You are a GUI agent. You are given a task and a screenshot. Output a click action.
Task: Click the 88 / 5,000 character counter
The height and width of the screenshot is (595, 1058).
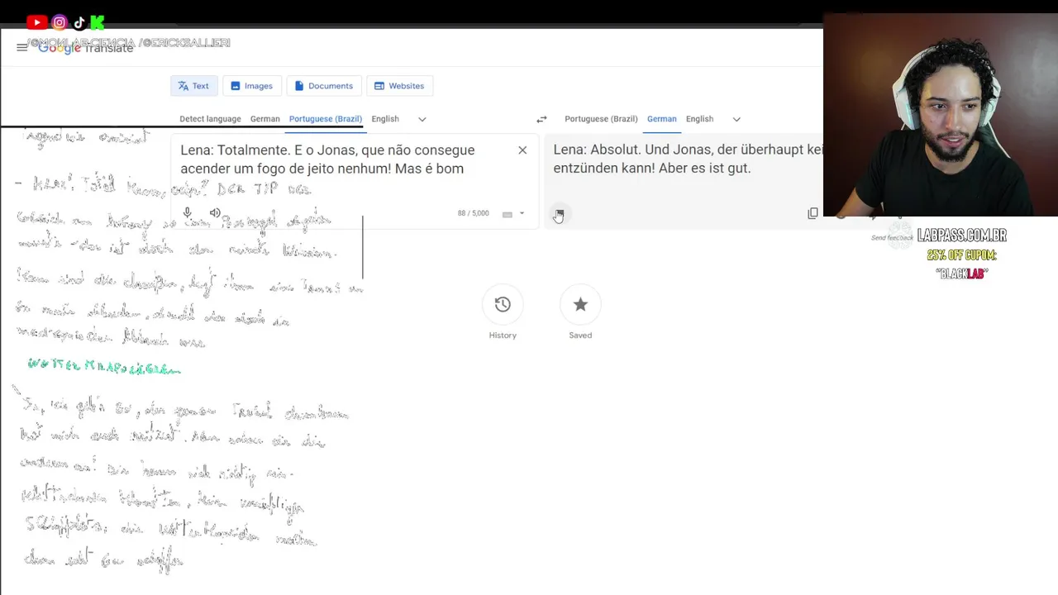click(474, 213)
